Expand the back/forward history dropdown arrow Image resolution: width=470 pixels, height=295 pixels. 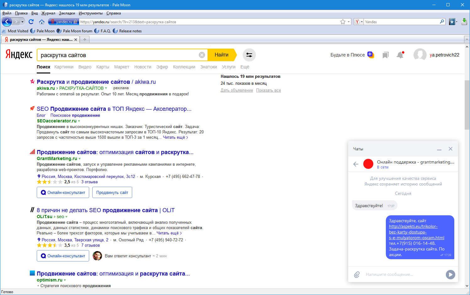(x=22, y=22)
